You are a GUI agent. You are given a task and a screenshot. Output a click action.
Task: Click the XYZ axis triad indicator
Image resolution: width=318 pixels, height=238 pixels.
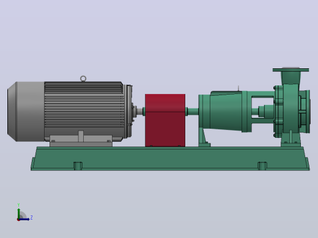[24, 212]
